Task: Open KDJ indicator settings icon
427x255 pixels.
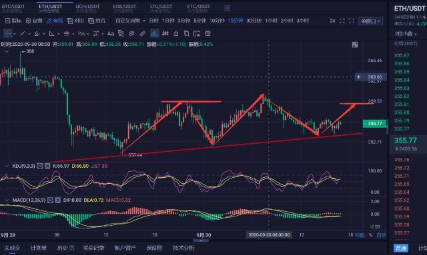Action: (40, 166)
